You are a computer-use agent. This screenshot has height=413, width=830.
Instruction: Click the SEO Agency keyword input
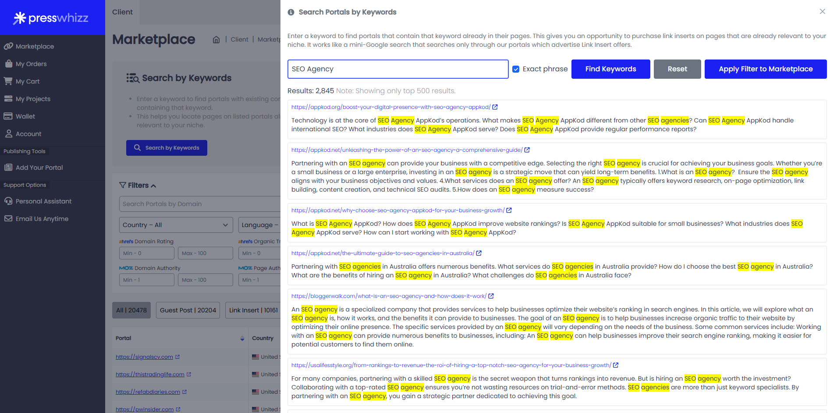pyautogui.click(x=398, y=69)
